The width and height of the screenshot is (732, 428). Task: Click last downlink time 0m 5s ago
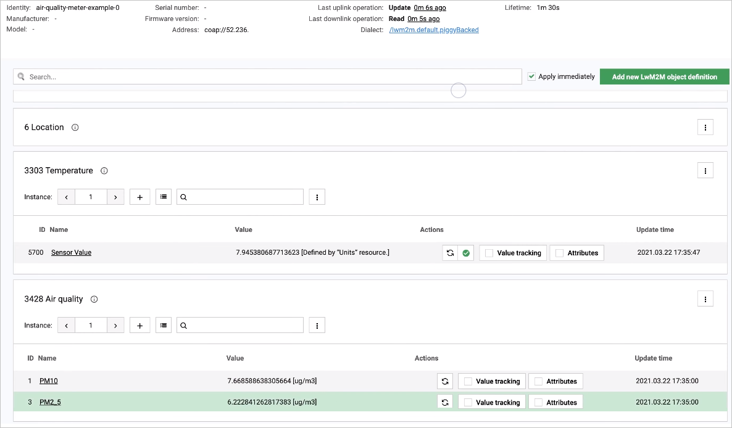(x=423, y=19)
